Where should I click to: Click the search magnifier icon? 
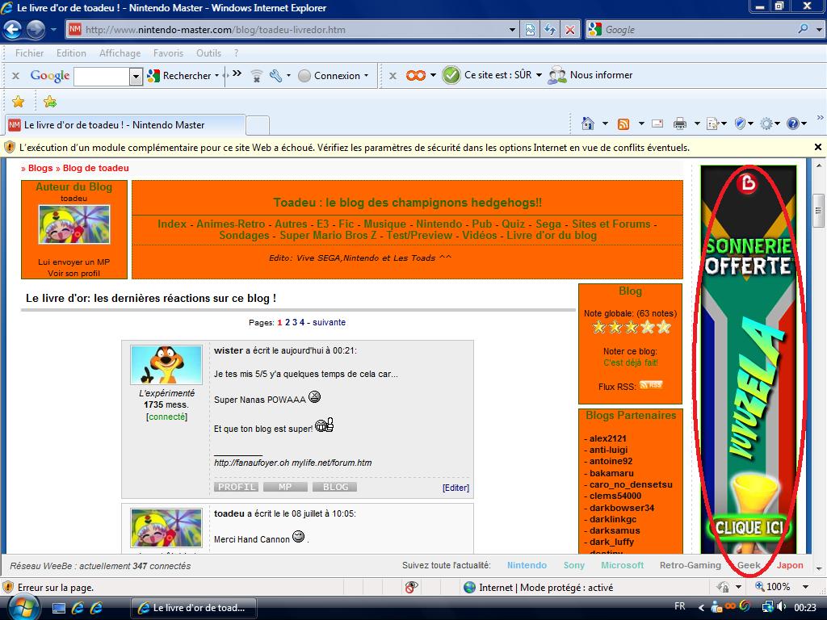pyautogui.click(x=804, y=29)
